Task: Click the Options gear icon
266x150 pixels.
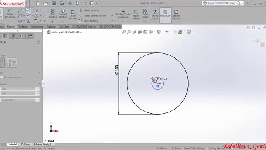Action: coord(96,3)
